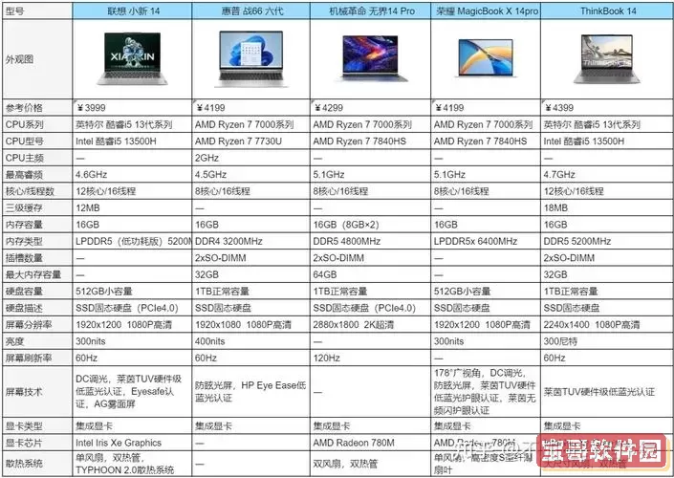Image resolution: width=674 pixels, height=478 pixels.
Task: Click the 机械革命 无界14 Pro laptop image
Action: coord(371,58)
